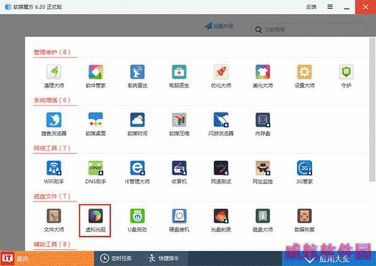Open 软媒桌面 desktop tool

(x=96, y=120)
